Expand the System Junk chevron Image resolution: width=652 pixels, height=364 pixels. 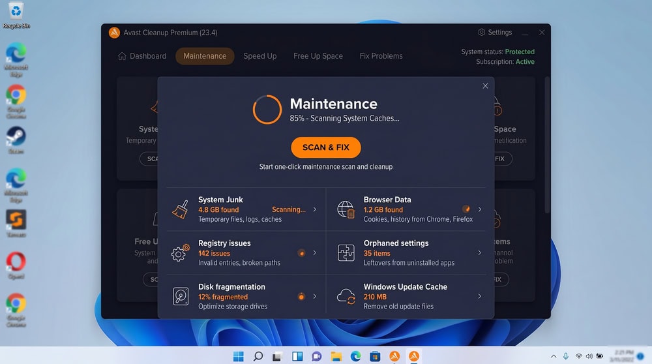315,209
